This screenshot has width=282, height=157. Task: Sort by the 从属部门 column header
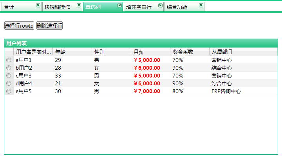[x=244, y=52]
